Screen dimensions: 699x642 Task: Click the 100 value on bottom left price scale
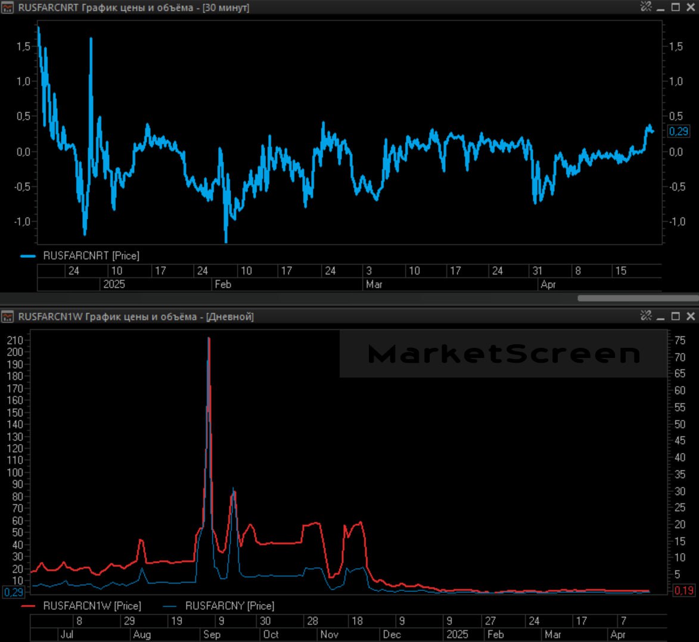15,472
